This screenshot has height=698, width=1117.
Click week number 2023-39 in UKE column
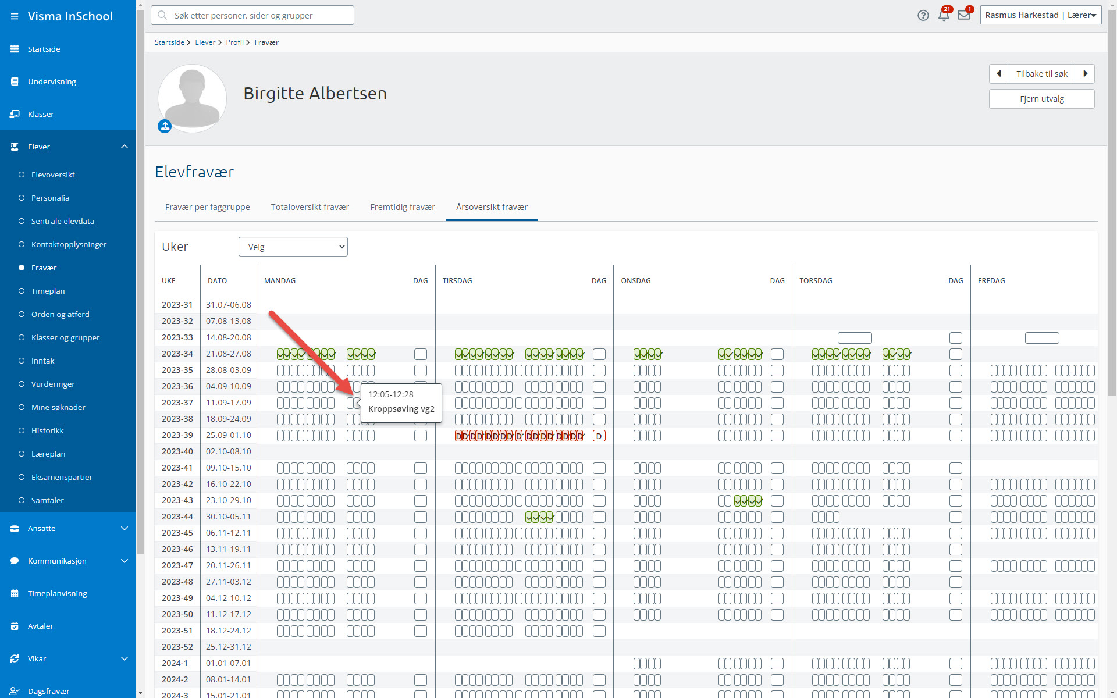pos(177,435)
